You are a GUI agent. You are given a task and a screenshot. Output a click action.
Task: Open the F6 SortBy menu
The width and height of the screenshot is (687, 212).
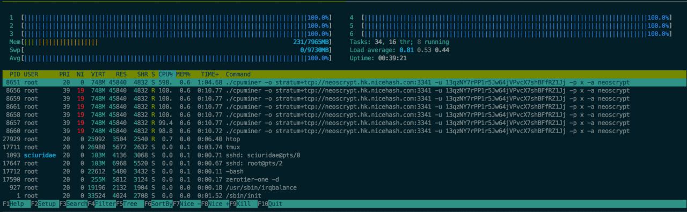click(x=158, y=204)
